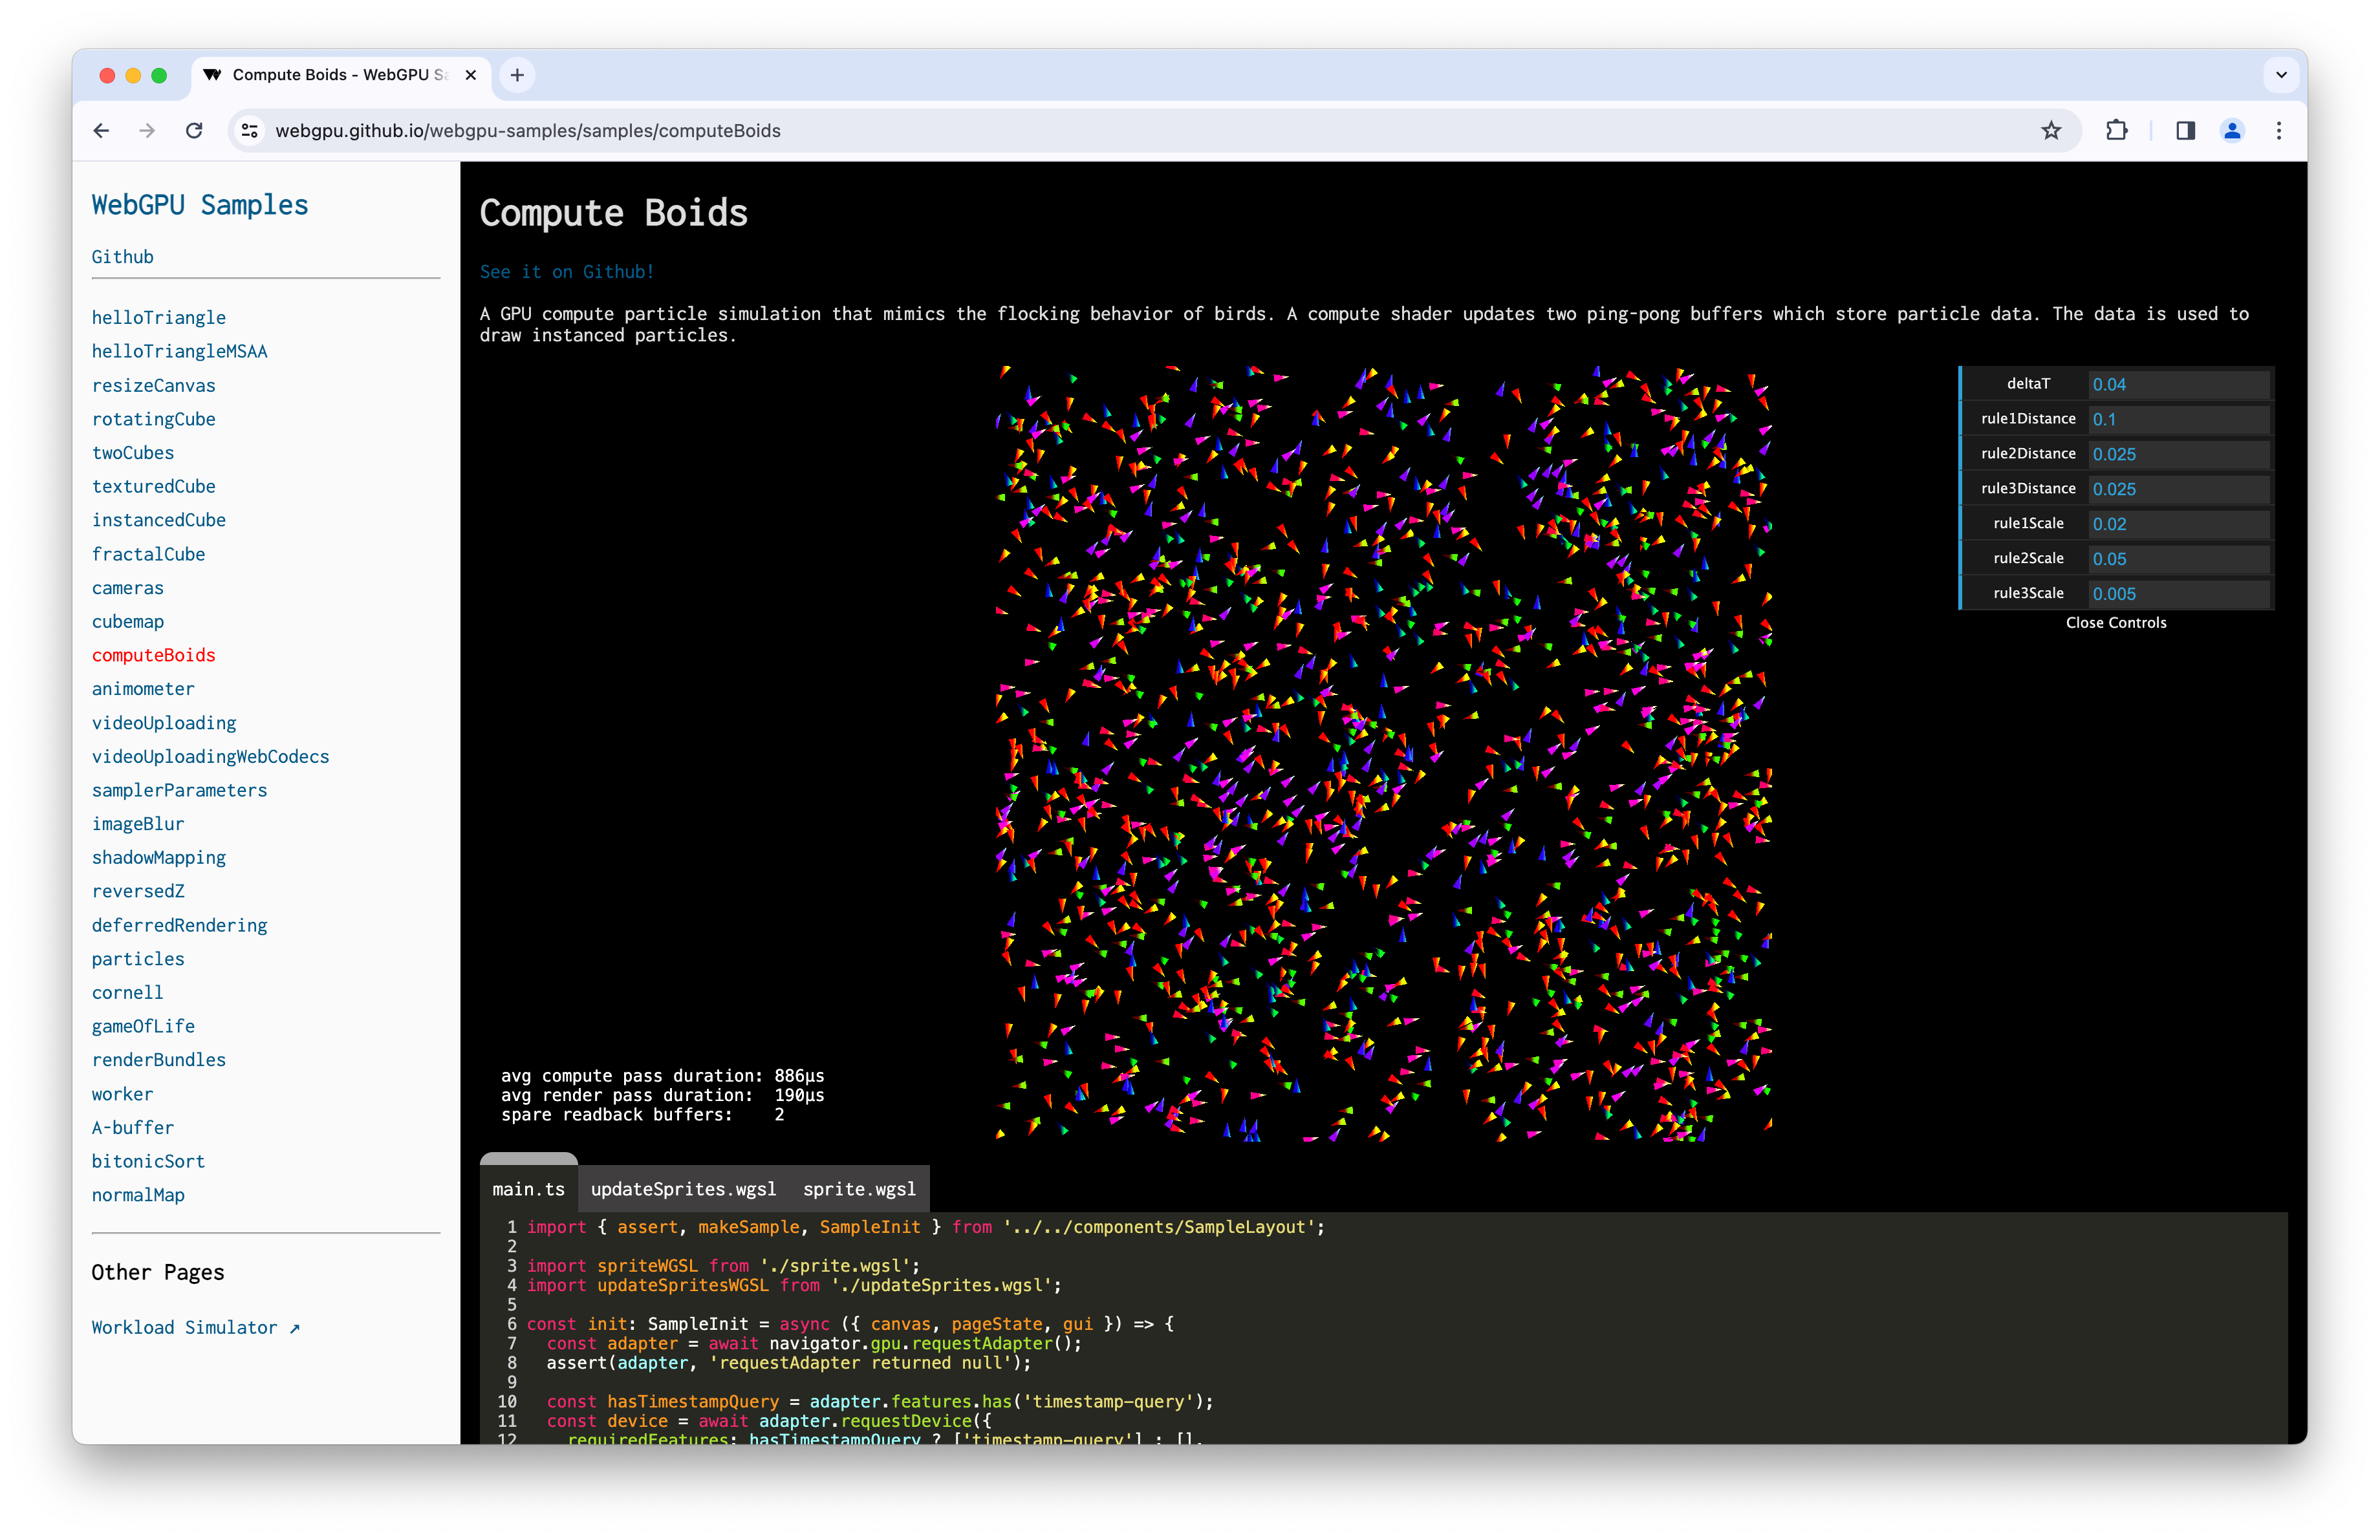Click the Github link in sidebar
This screenshot has width=2380, height=1540.
(x=122, y=257)
